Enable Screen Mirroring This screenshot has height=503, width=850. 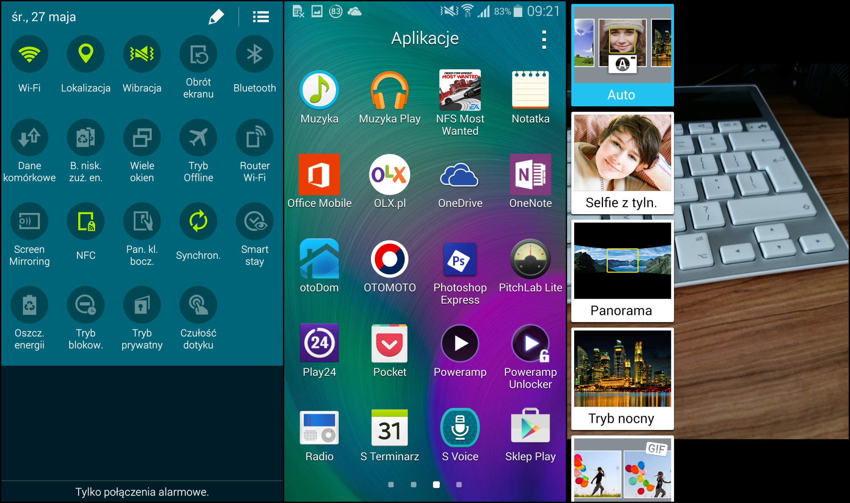[29, 221]
